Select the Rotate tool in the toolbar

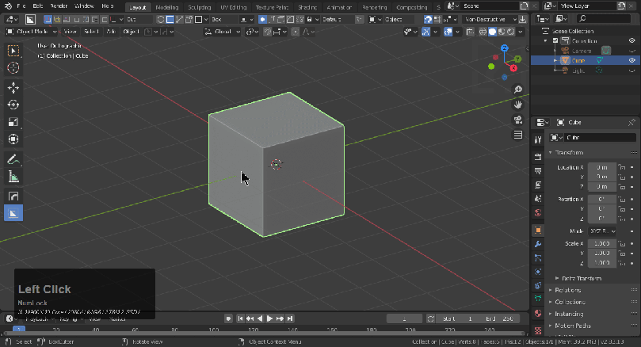coord(13,105)
